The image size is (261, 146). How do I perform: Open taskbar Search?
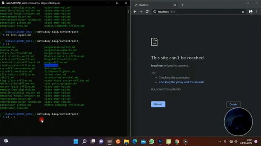[x=84, y=142]
